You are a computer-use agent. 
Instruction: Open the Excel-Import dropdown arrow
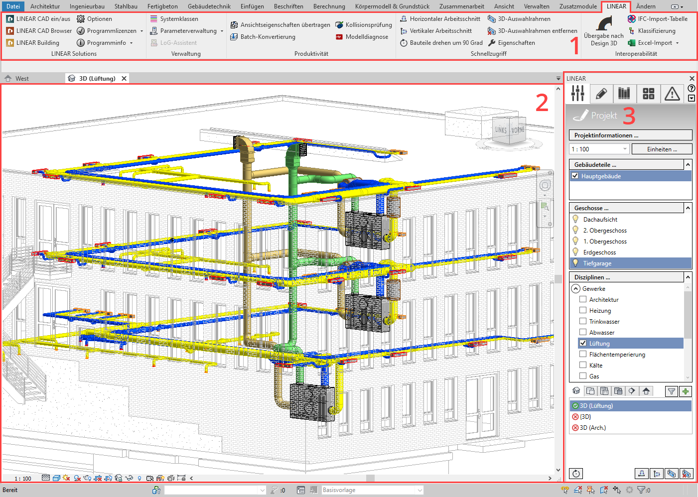(678, 43)
